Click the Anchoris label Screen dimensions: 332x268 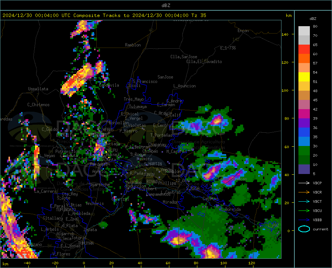pyautogui.click(x=95, y=203)
